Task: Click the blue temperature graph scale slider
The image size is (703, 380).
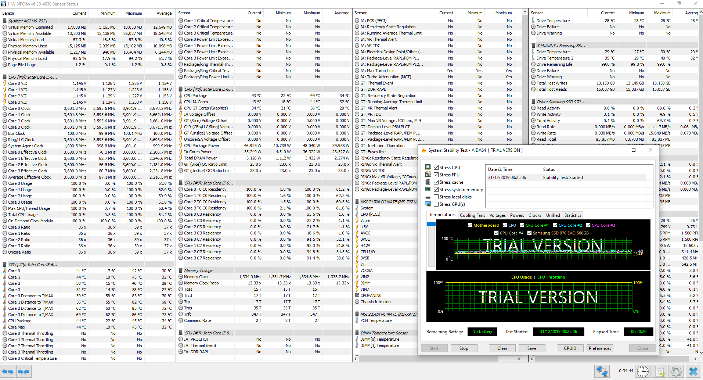Action: pos(431,224)
